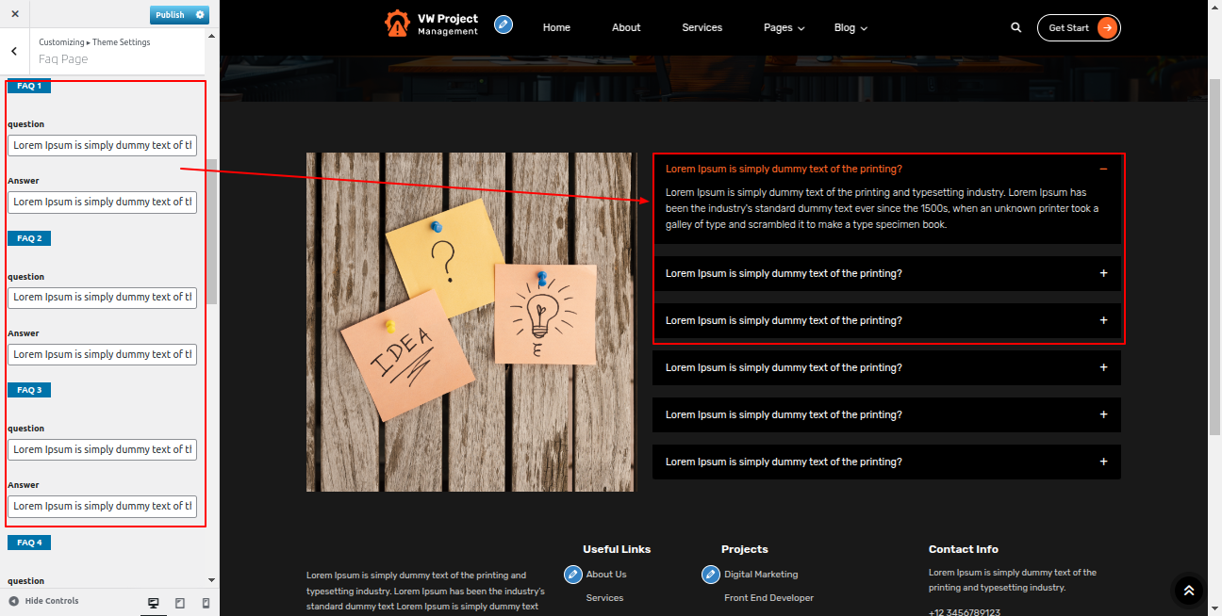
Task: Click the scroll-to-top double arrow button
Action: [x=1188, y=590]
